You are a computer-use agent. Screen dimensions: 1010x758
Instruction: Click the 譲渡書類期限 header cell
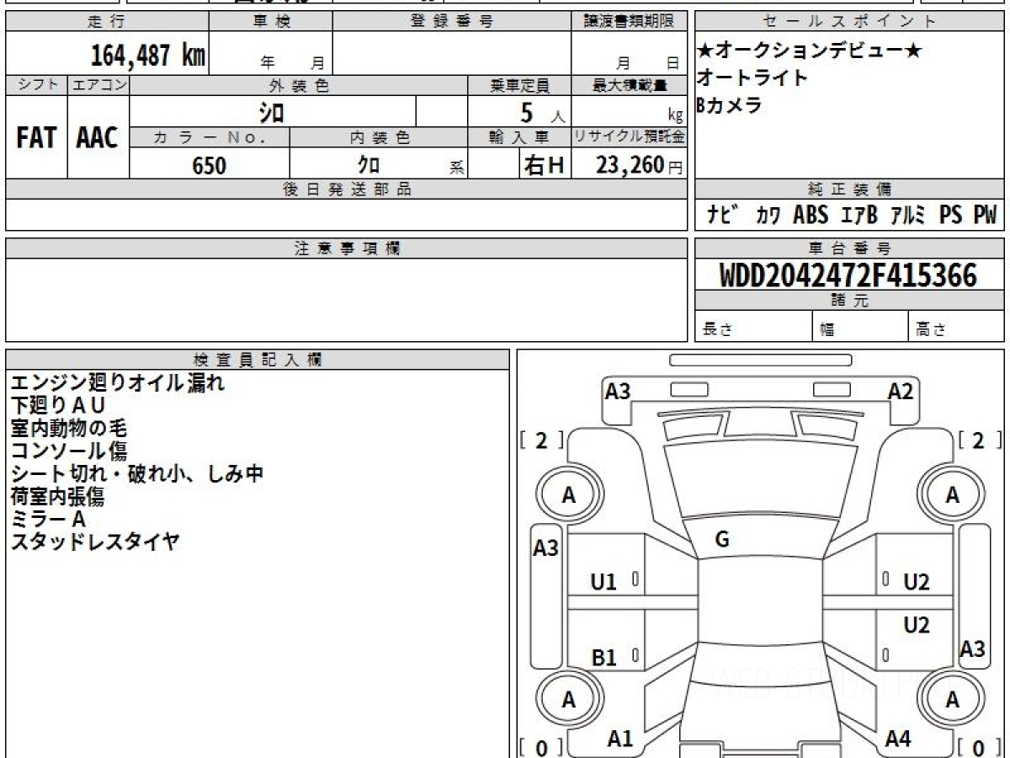pyautogui.click(x=629, y=22)
